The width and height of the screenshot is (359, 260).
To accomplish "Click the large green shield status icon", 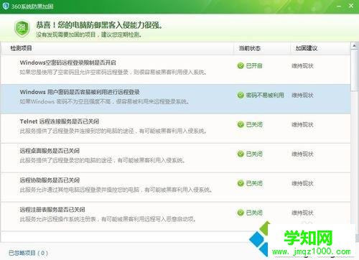I will pyautogui.click(x=22, y=28).
